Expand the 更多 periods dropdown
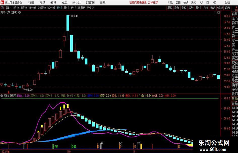The image size is (238, 153). (x=90, y=8)
